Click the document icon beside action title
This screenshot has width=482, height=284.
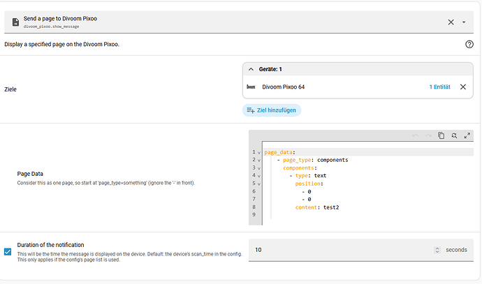[15, 22]
